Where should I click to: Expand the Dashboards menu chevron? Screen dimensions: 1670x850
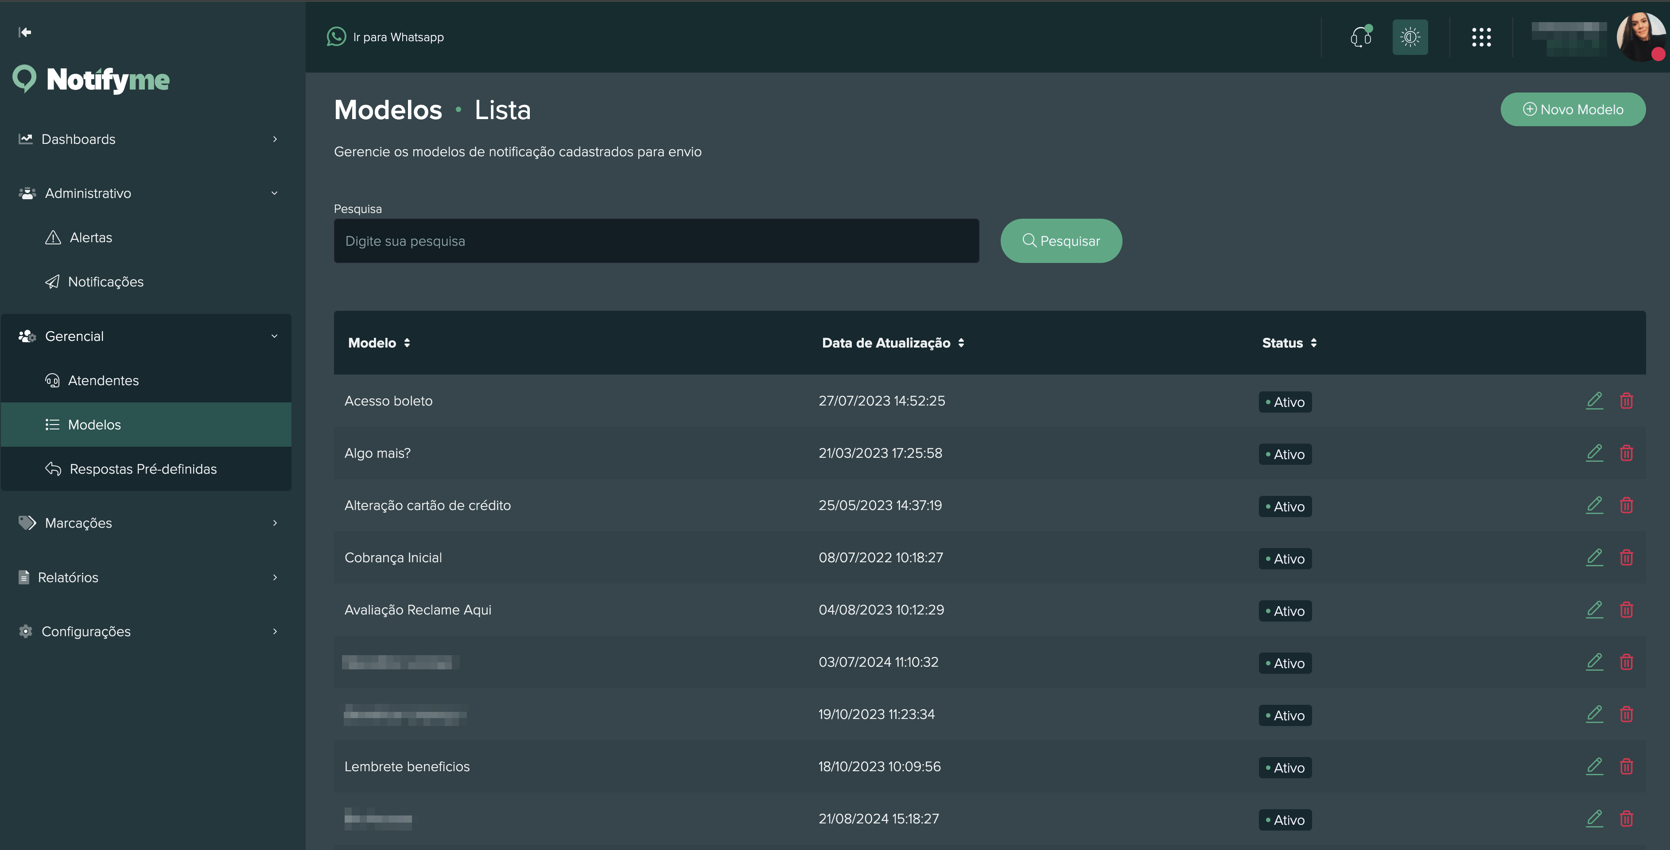[274, 139]
